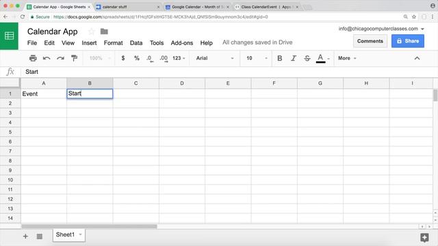Hide the menus with collapse arrow
The image size is (438, 246).
click(x=417, y=58)
